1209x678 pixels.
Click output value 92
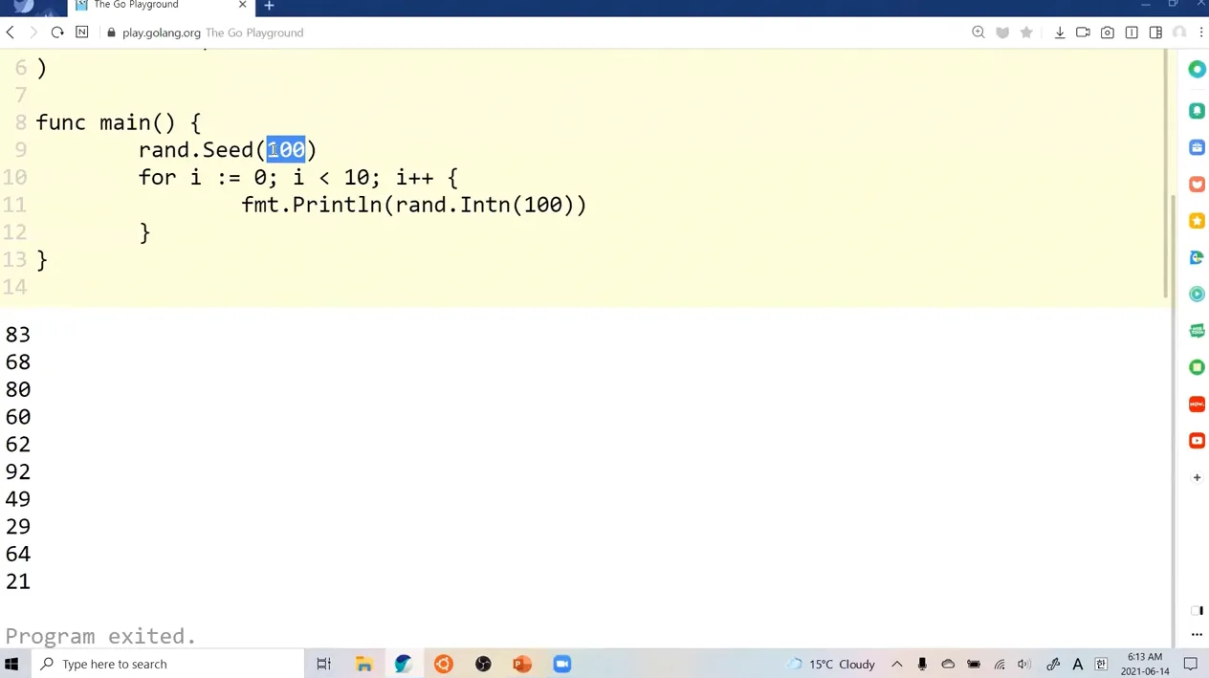[x=18, y=472]
